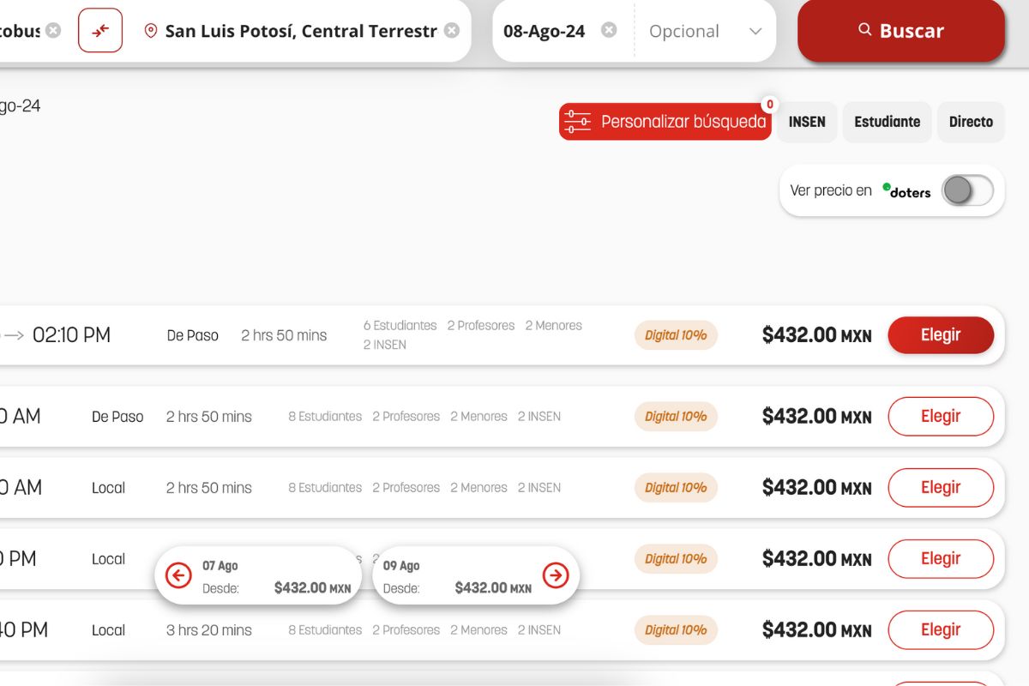The height and width of the screenshot is (686, 1029).
Task: Go to previous day 07 Ago
Action: click(x=178, y=575)
